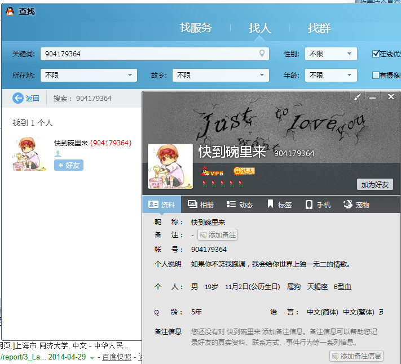Click the add-remark icon button 添加备注
The image size is (401, 364).
pos(218,235)
